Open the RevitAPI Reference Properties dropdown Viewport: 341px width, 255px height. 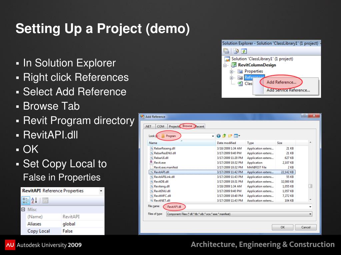coord(101,191)
